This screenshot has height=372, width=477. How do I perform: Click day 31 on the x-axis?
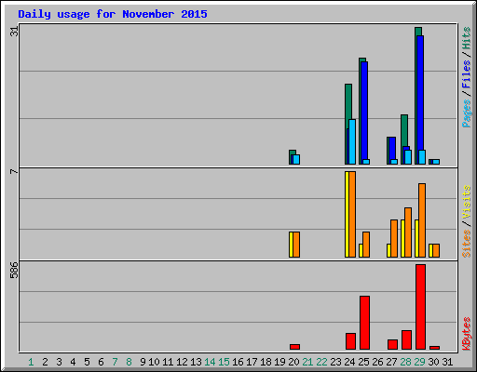pos(447,362)
